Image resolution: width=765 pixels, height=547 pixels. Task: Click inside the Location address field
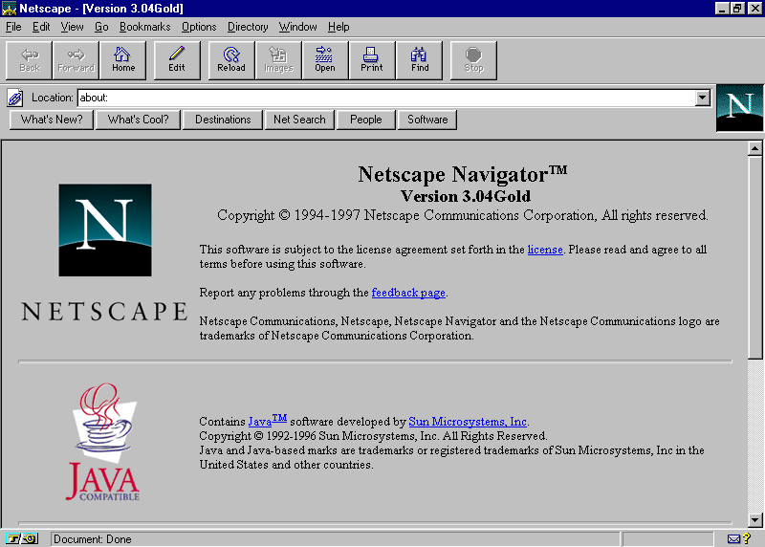tap(382, 98)
